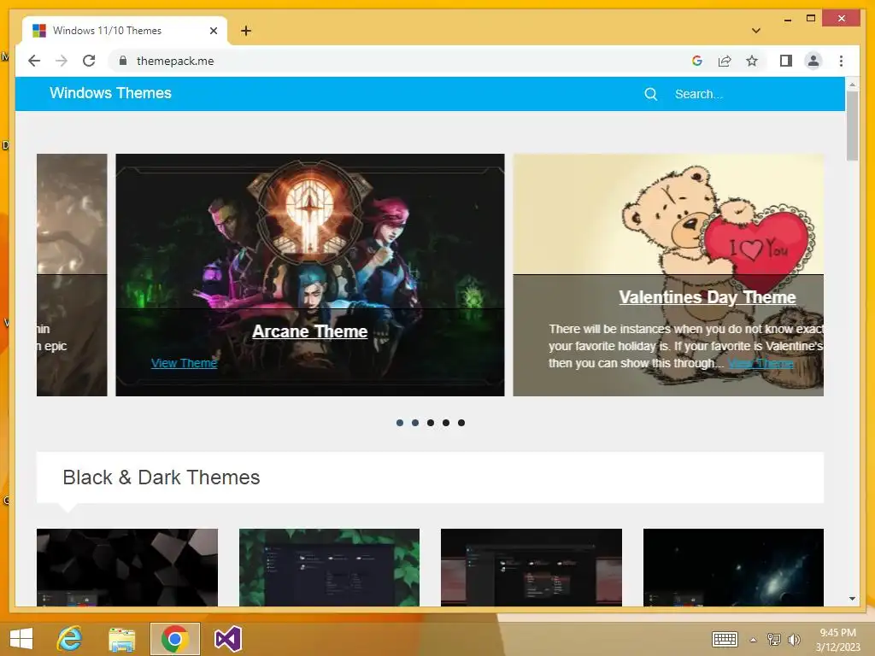Open the Windows Start menu
875x656 pixels.
pyautogui.click(x=21, y=639)
